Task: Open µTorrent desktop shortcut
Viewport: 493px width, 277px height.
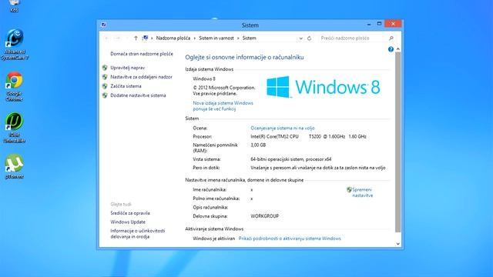Action: point(14,166)
